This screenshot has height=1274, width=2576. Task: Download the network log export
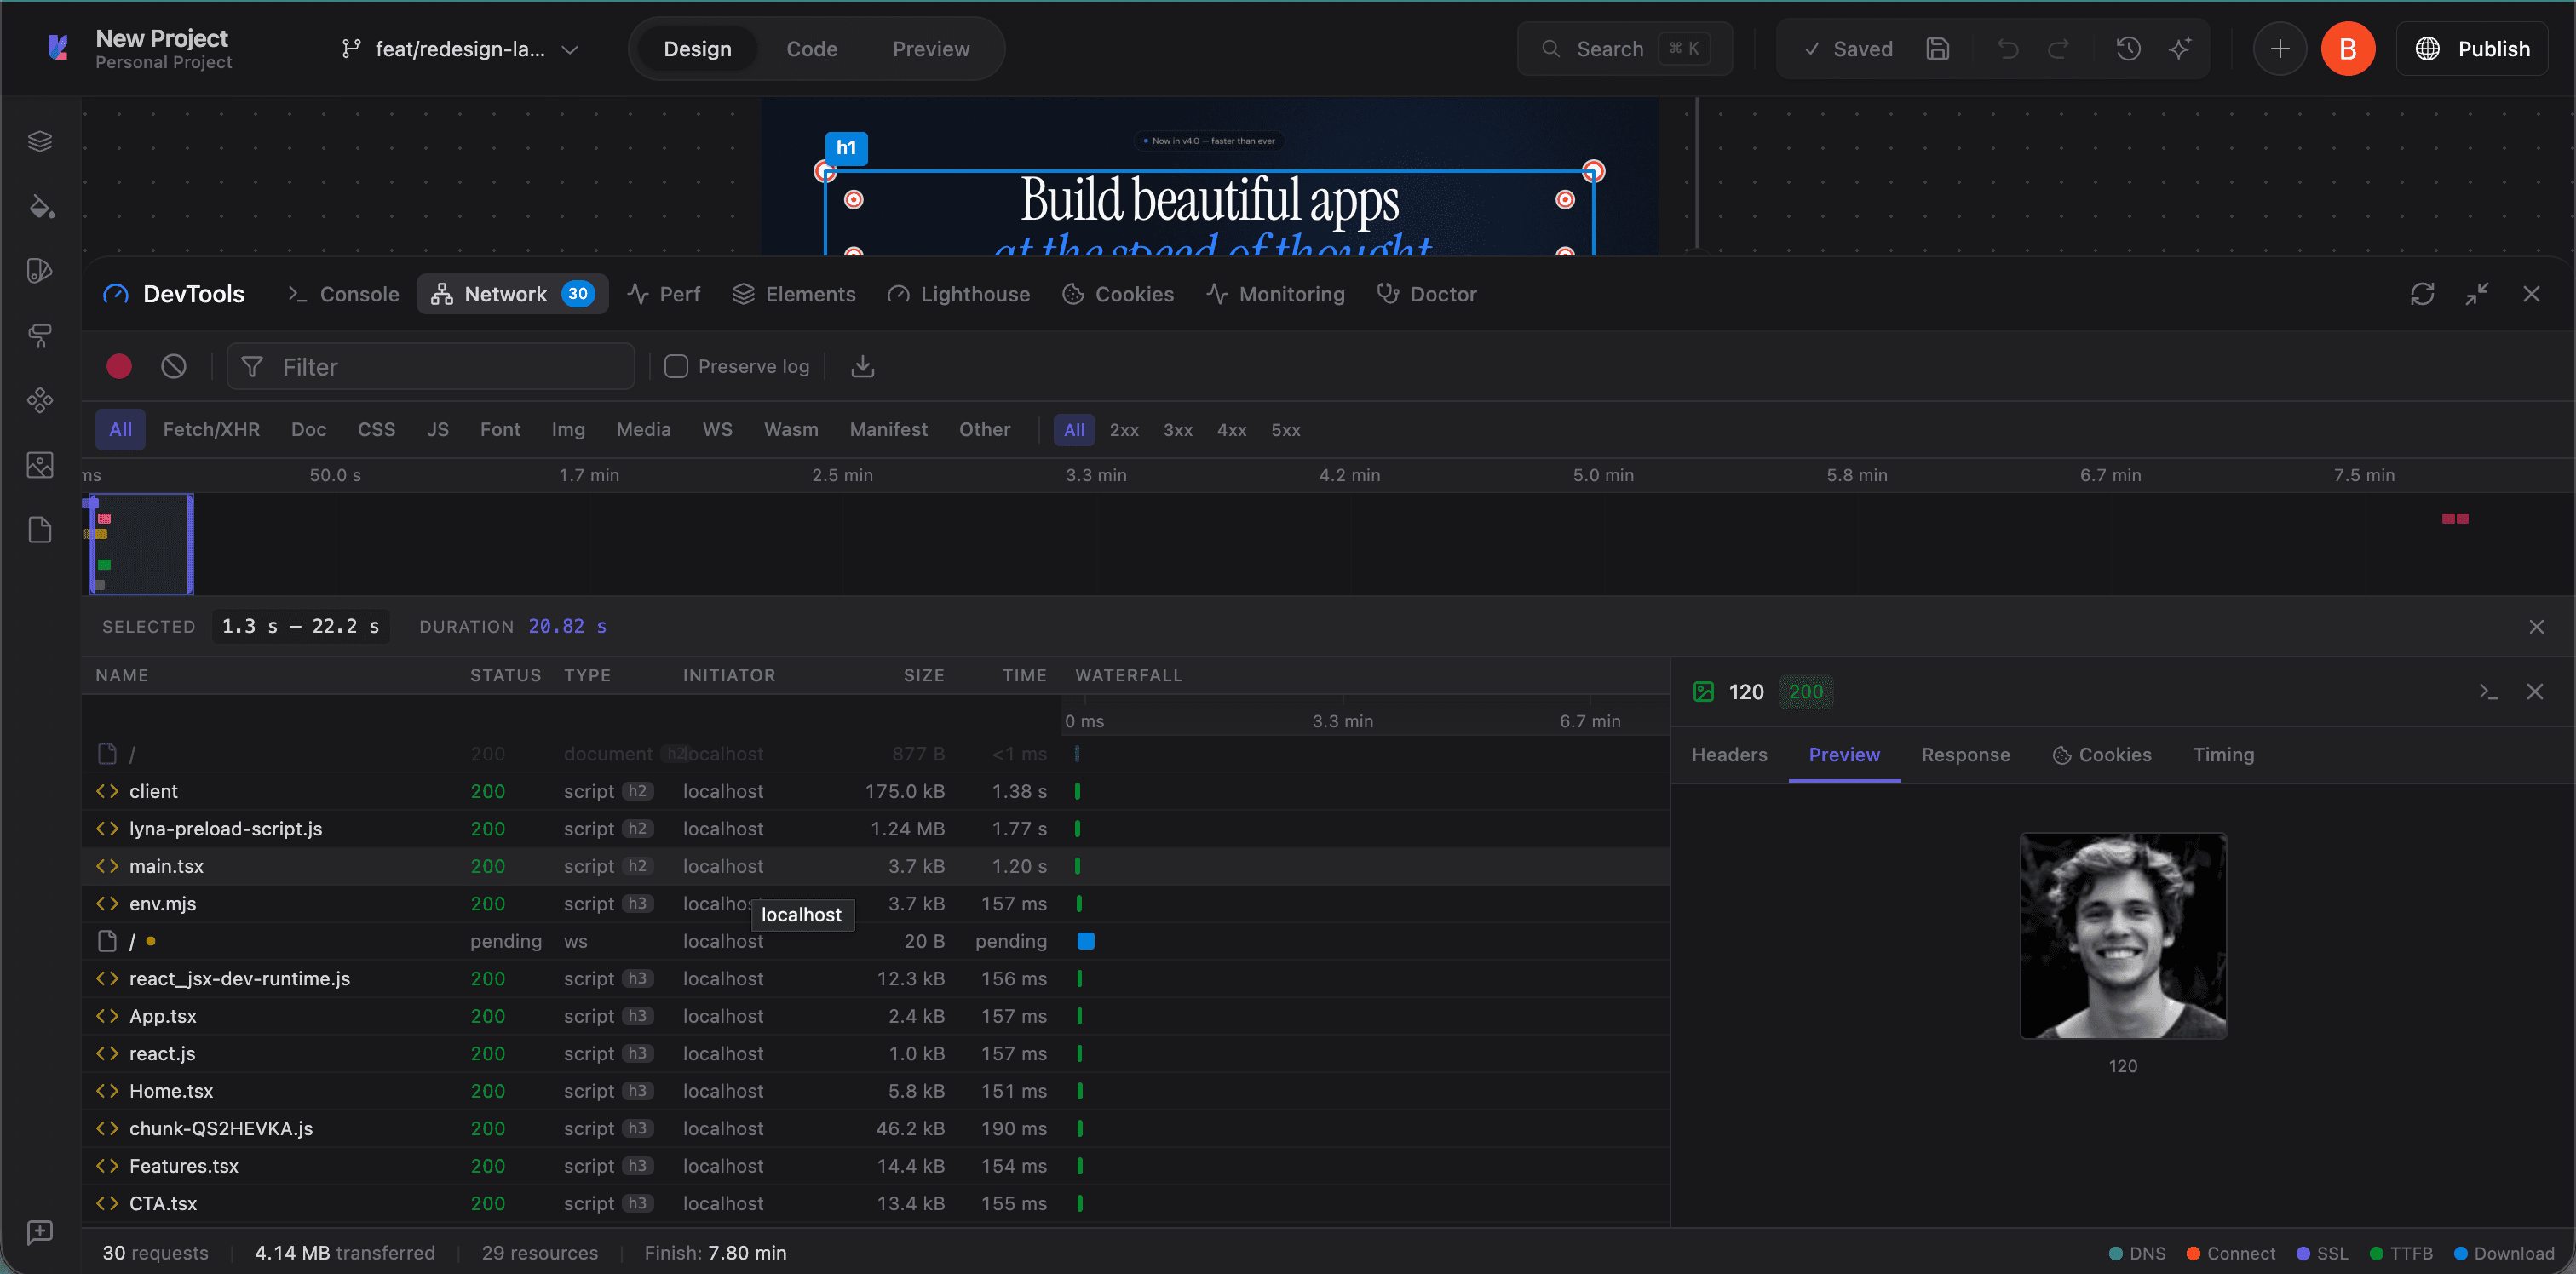[862, 366]
